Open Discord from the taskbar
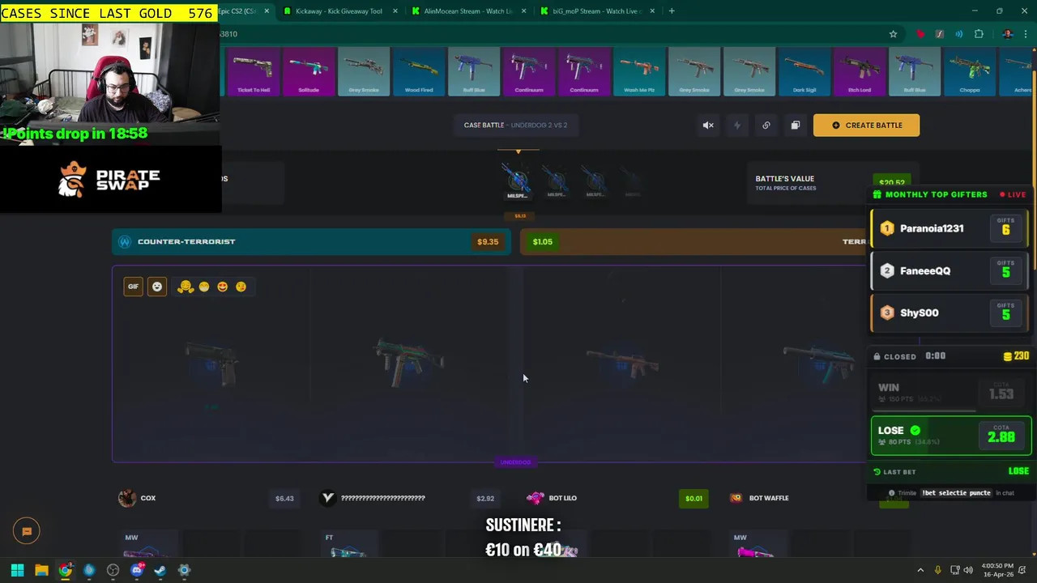Screen dimensions: 1037x583 pos(137,570)
